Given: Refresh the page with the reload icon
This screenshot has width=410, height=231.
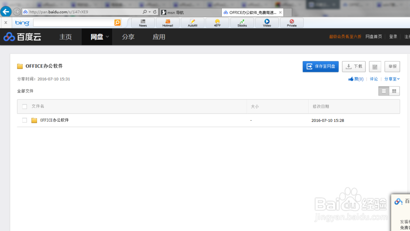Looking at the screenshot, I should click(155, 12).
